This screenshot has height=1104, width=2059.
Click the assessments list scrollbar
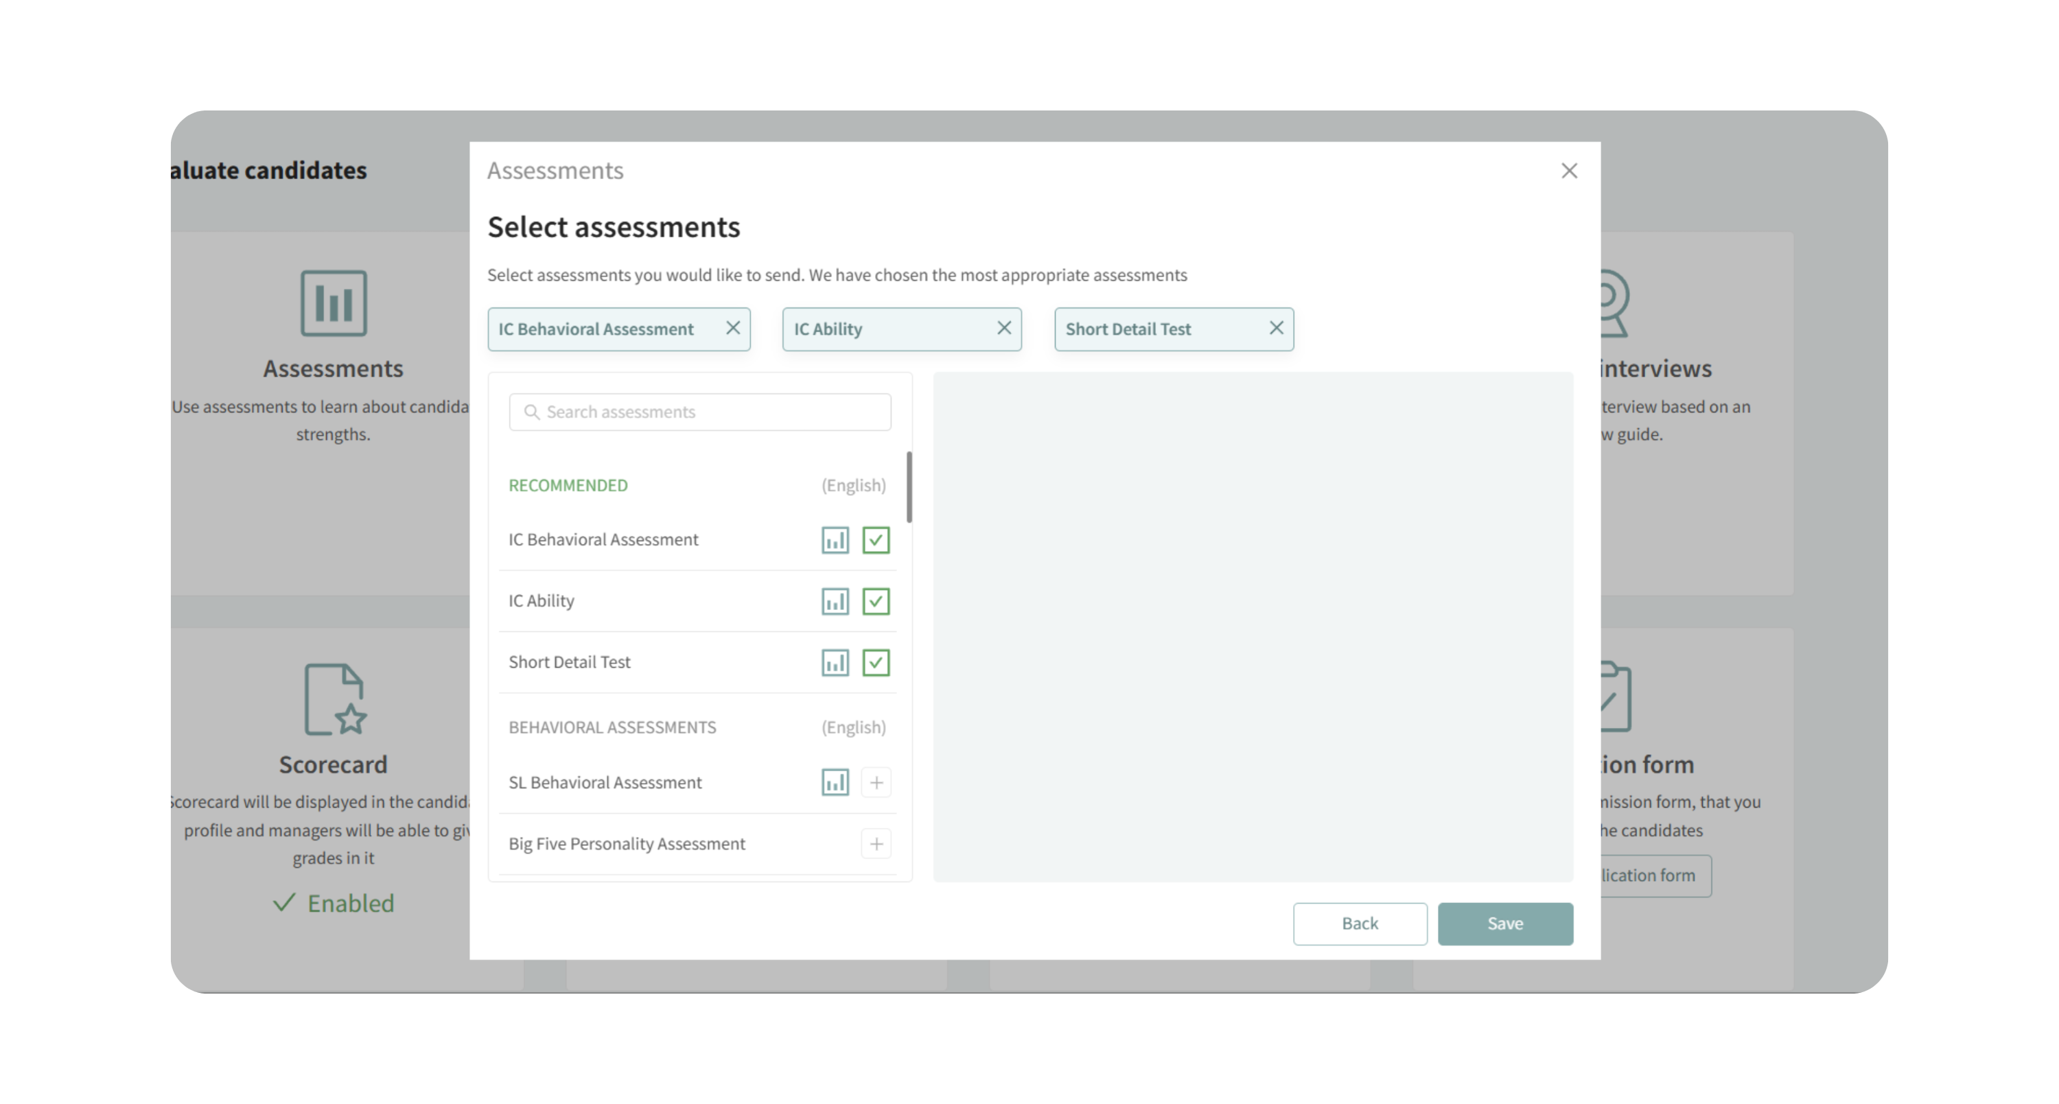[x=909, y=487]
